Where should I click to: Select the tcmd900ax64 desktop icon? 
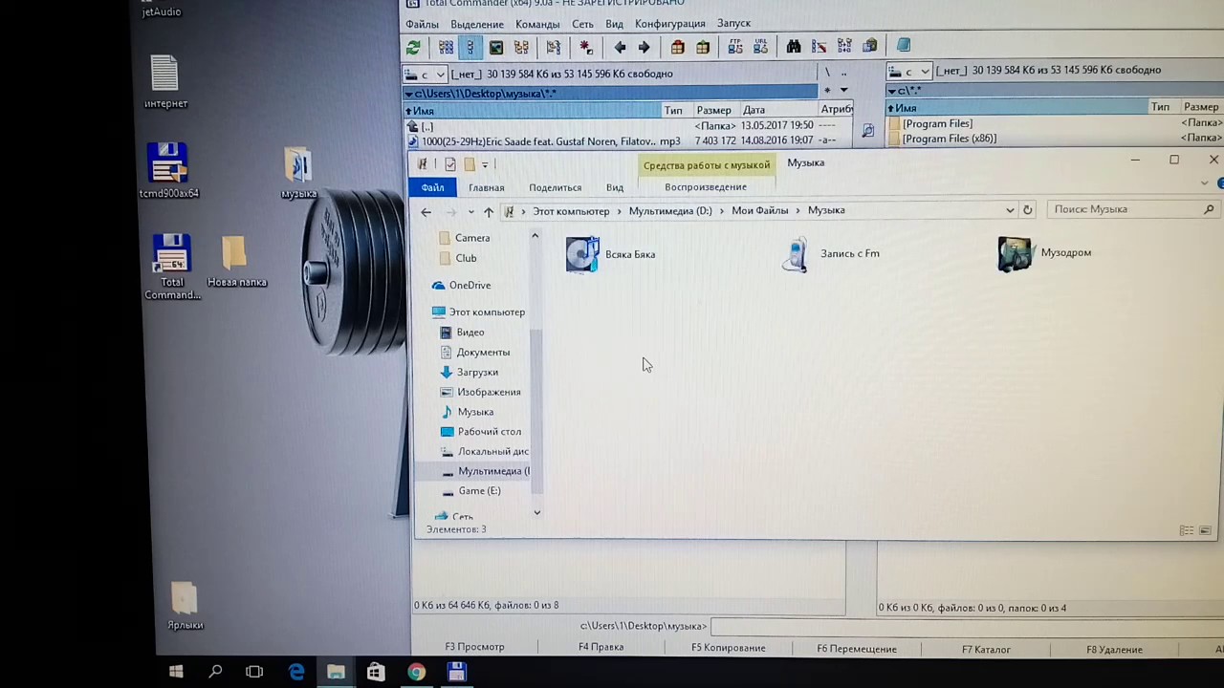point(168,171)
